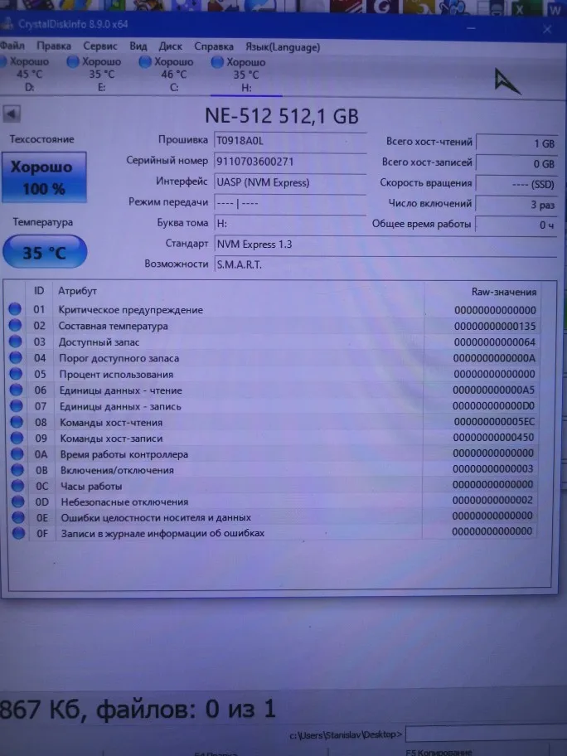Viewport: 567px width, 756px height.
Task: Select the Небезопасные отключения row text
Action: coord(125,502)
